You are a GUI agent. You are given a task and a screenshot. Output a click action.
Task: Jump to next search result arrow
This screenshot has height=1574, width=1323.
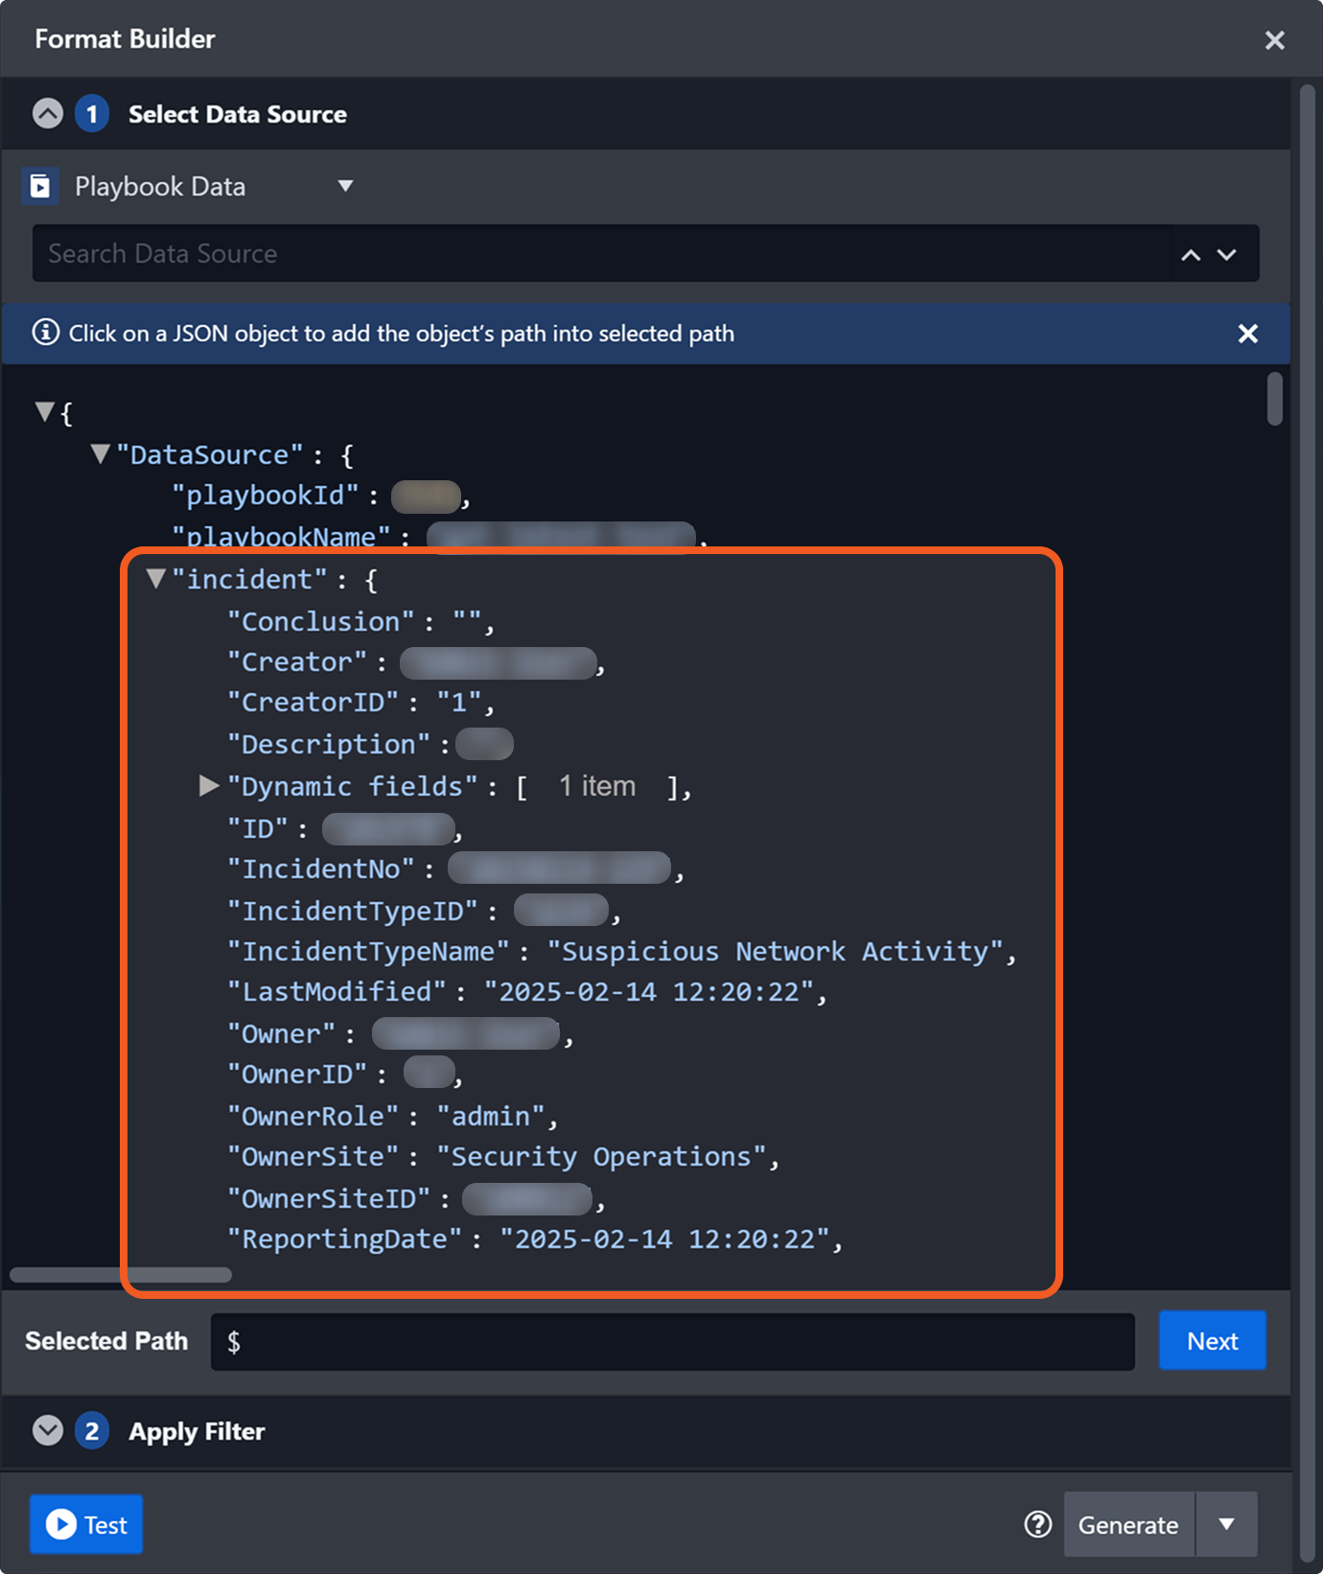click(1227, 254)
